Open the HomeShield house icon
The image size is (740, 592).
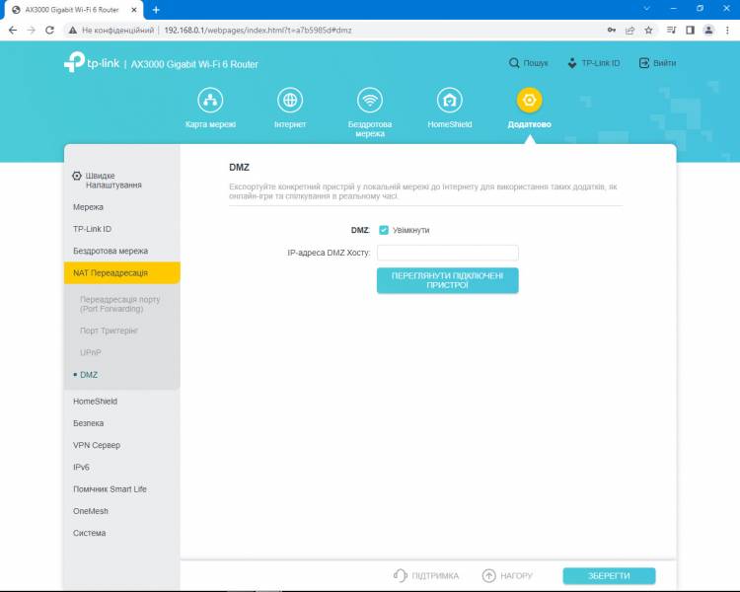(x=450, y=100)
